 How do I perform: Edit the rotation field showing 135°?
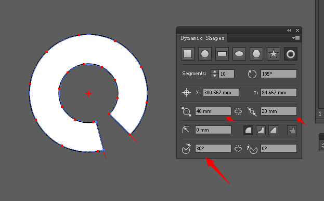point(279,74)
